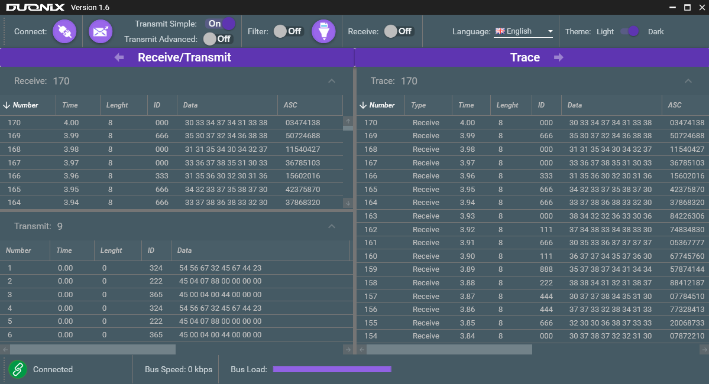709x384 pixels.
Task: Select Transmit row 3 with ID 365
Action: click(x=175, y=295)
